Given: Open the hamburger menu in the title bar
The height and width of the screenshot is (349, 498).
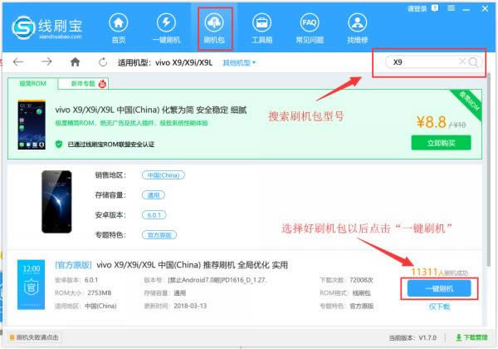Looking at the screenshot, I should (451, 8).
